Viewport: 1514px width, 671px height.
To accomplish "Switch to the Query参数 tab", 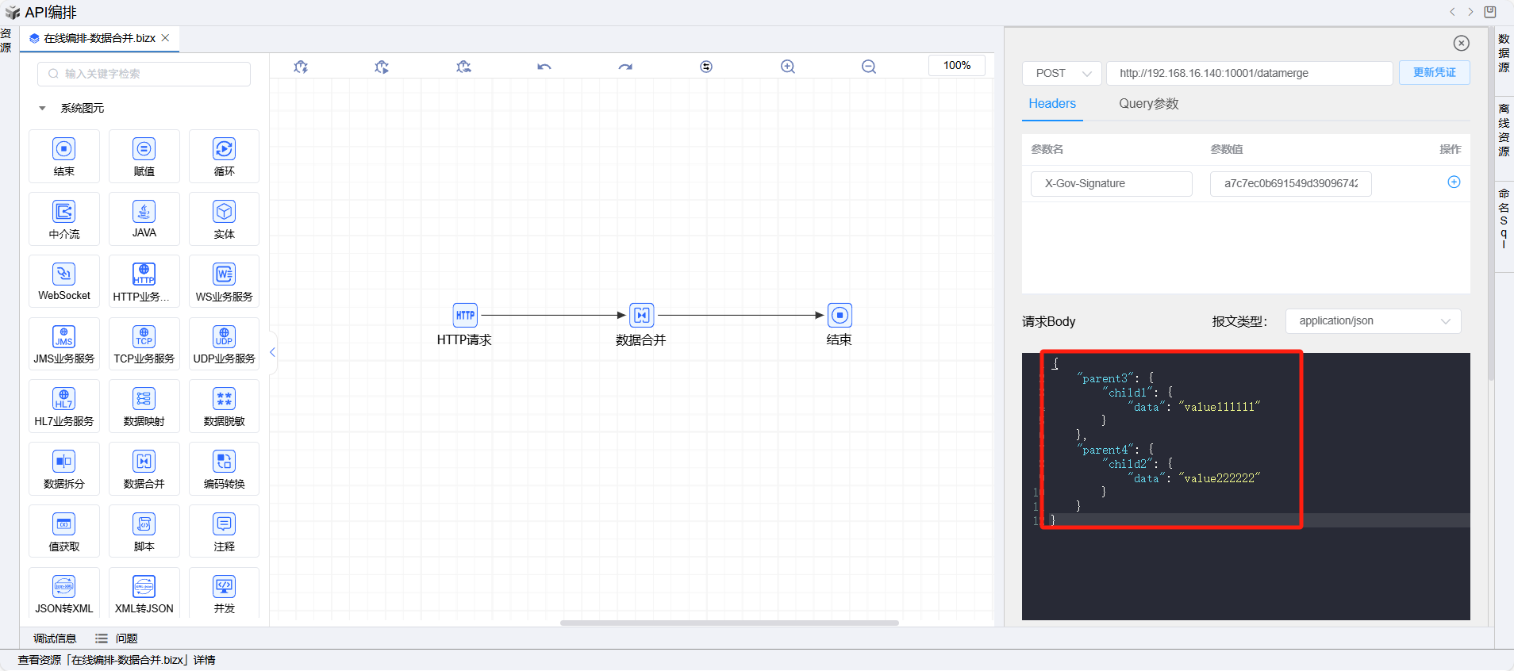I will coord(1148,104).
